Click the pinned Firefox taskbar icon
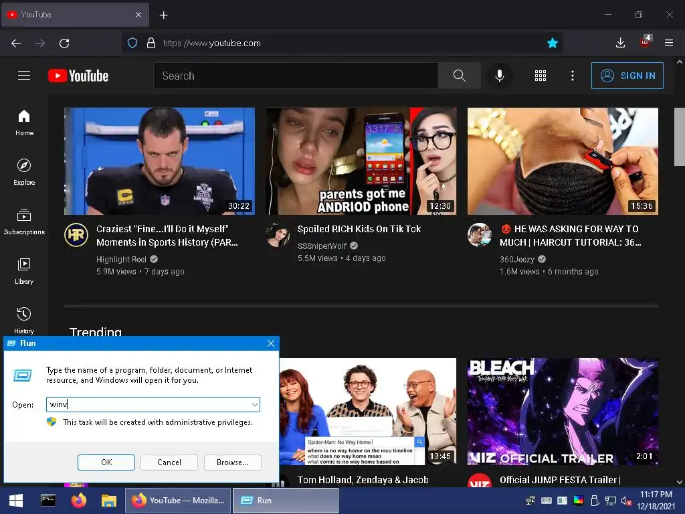The width and height of the screenshot is (685, 514). (79, 501)
